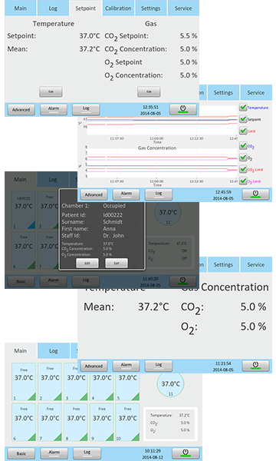Click power button at 12:35:51 screen
This screenshot has height=461, width=276.
coord(183,109)
